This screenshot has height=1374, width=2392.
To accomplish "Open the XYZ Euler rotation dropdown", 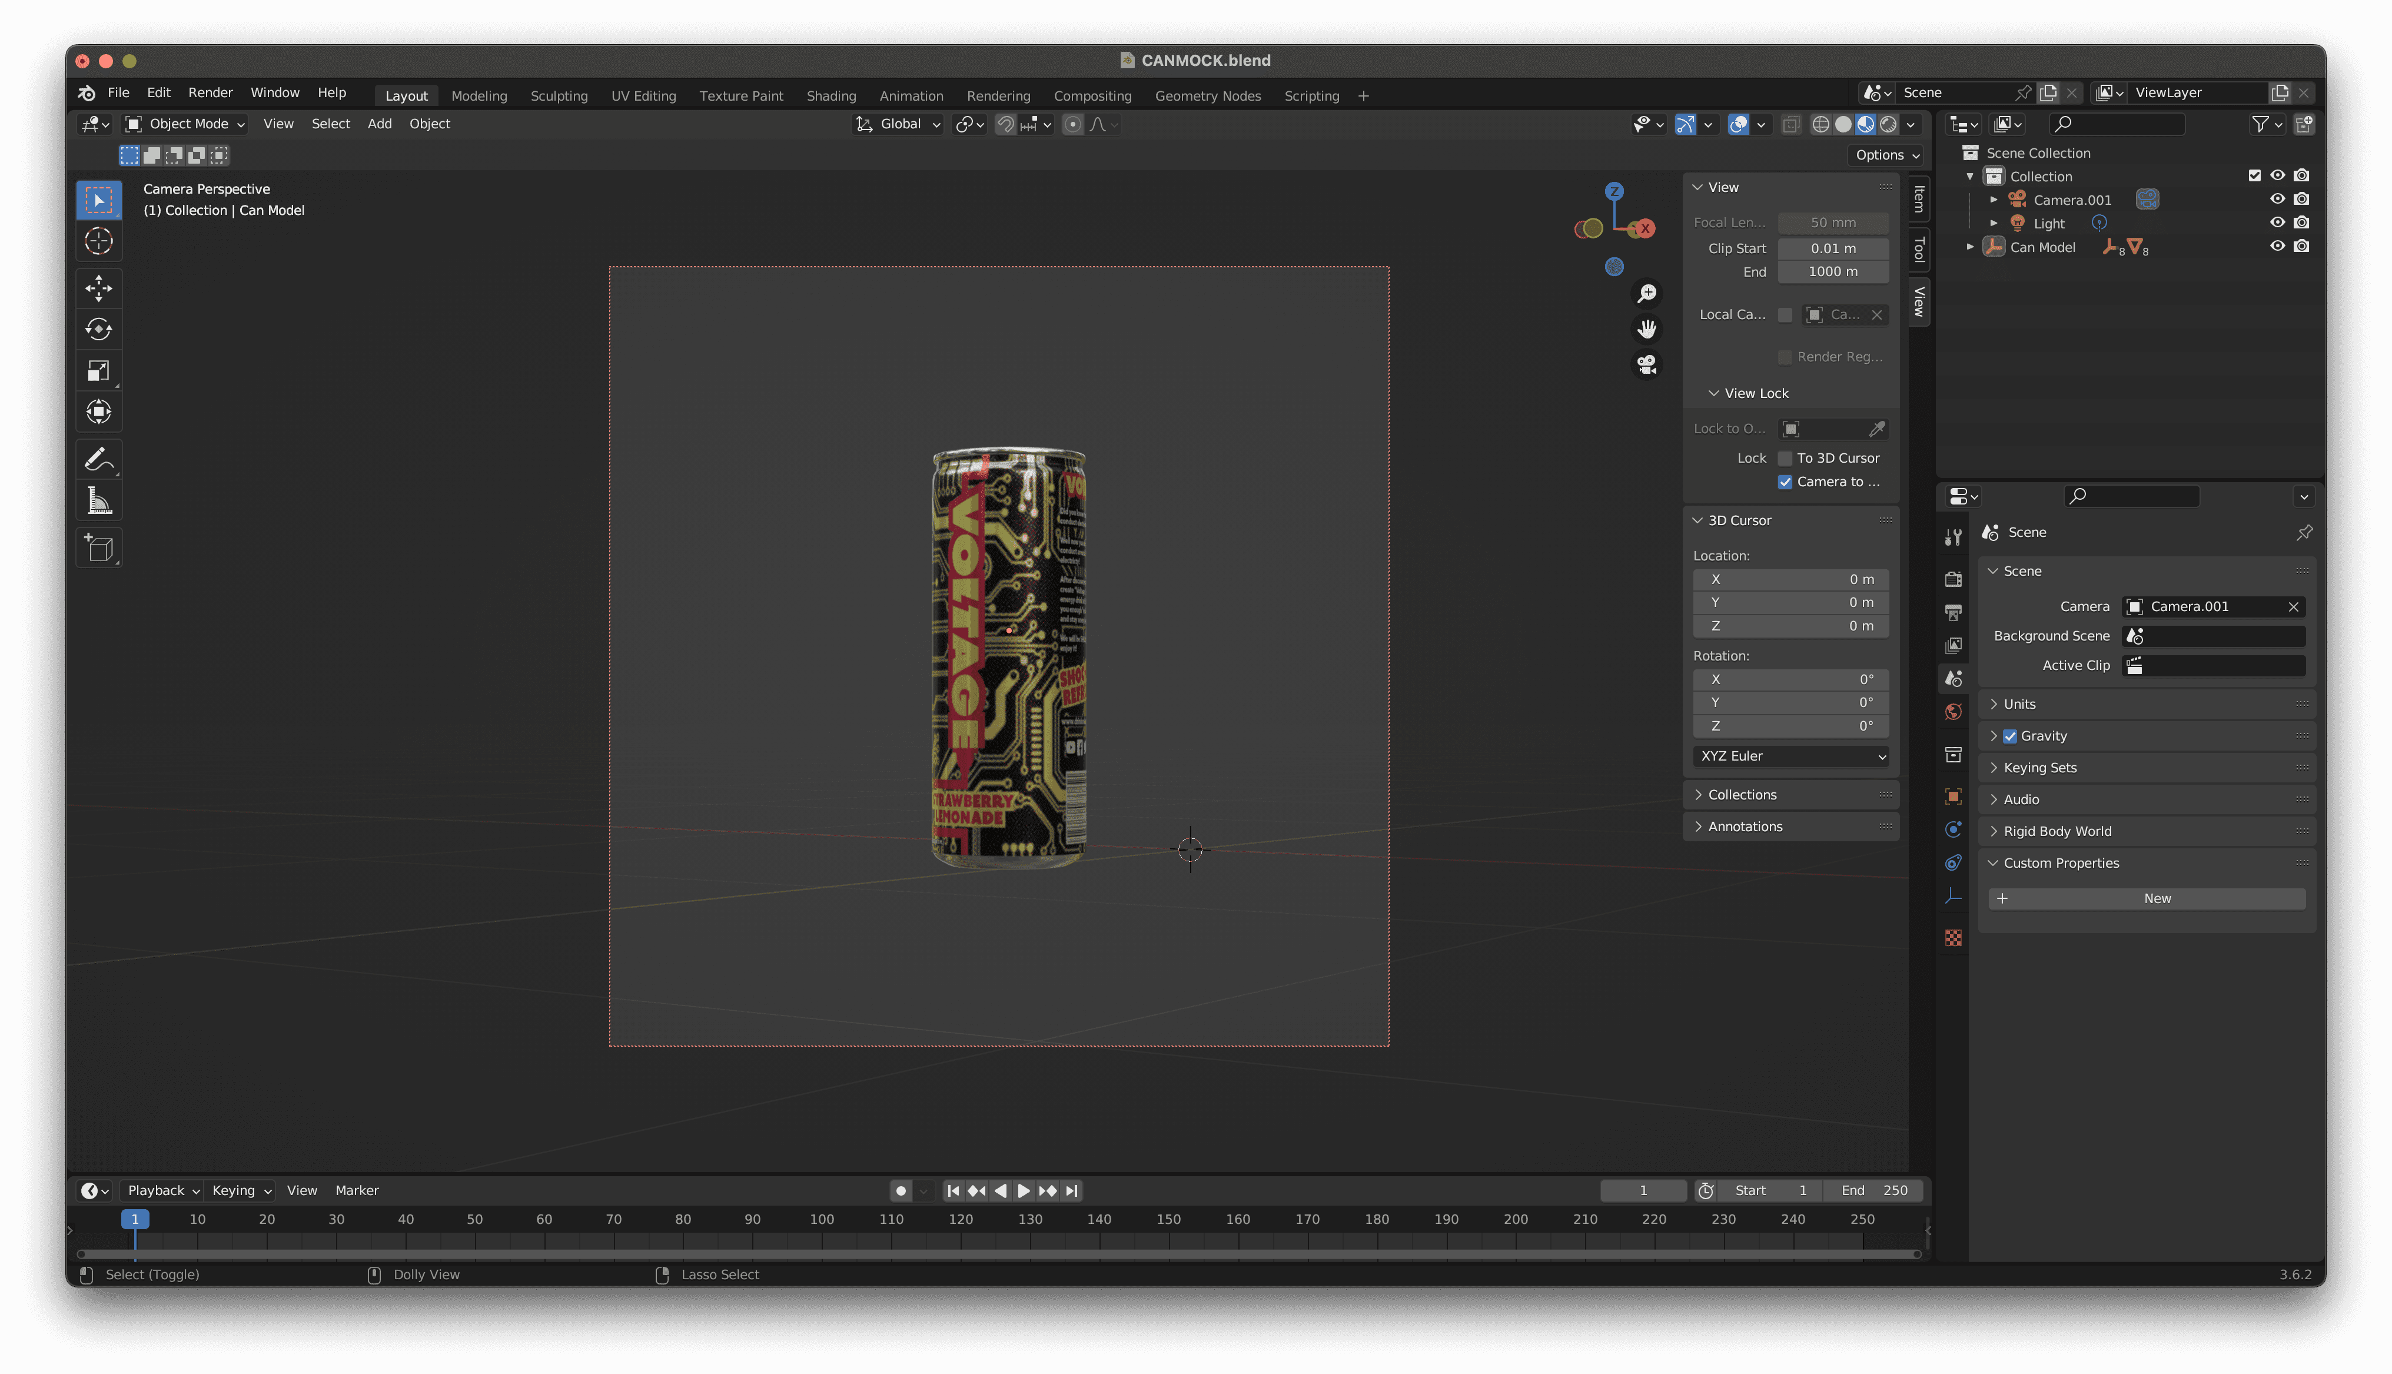I will point(1790,756).
